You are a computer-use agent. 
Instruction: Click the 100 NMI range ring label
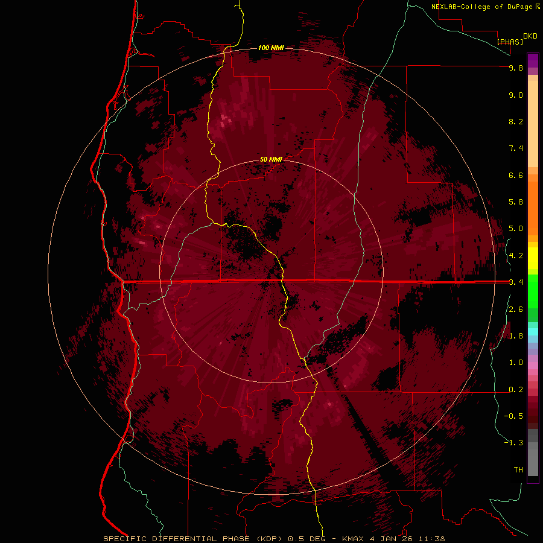[271, 48]
